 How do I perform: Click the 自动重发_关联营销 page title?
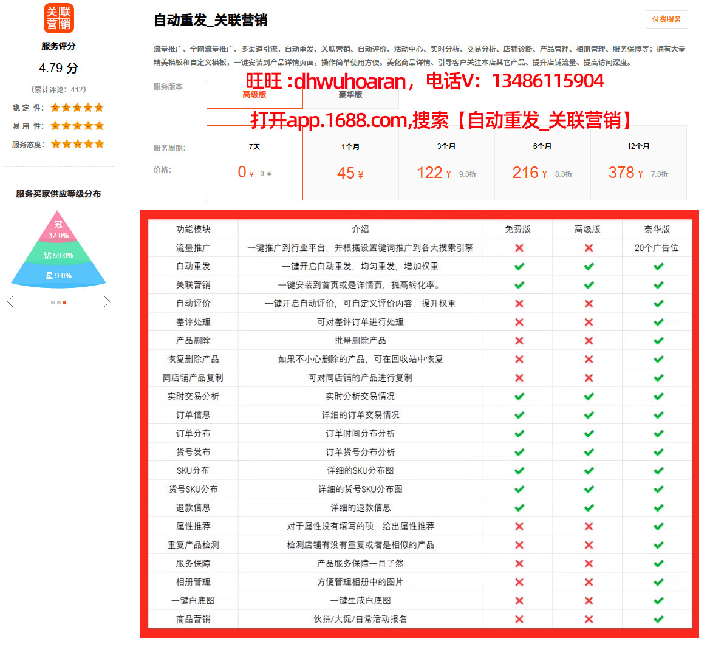pyautogui.click(x=211, y=20)
